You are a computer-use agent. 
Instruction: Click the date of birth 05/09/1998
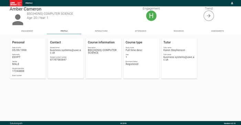(x=19, y=50)
